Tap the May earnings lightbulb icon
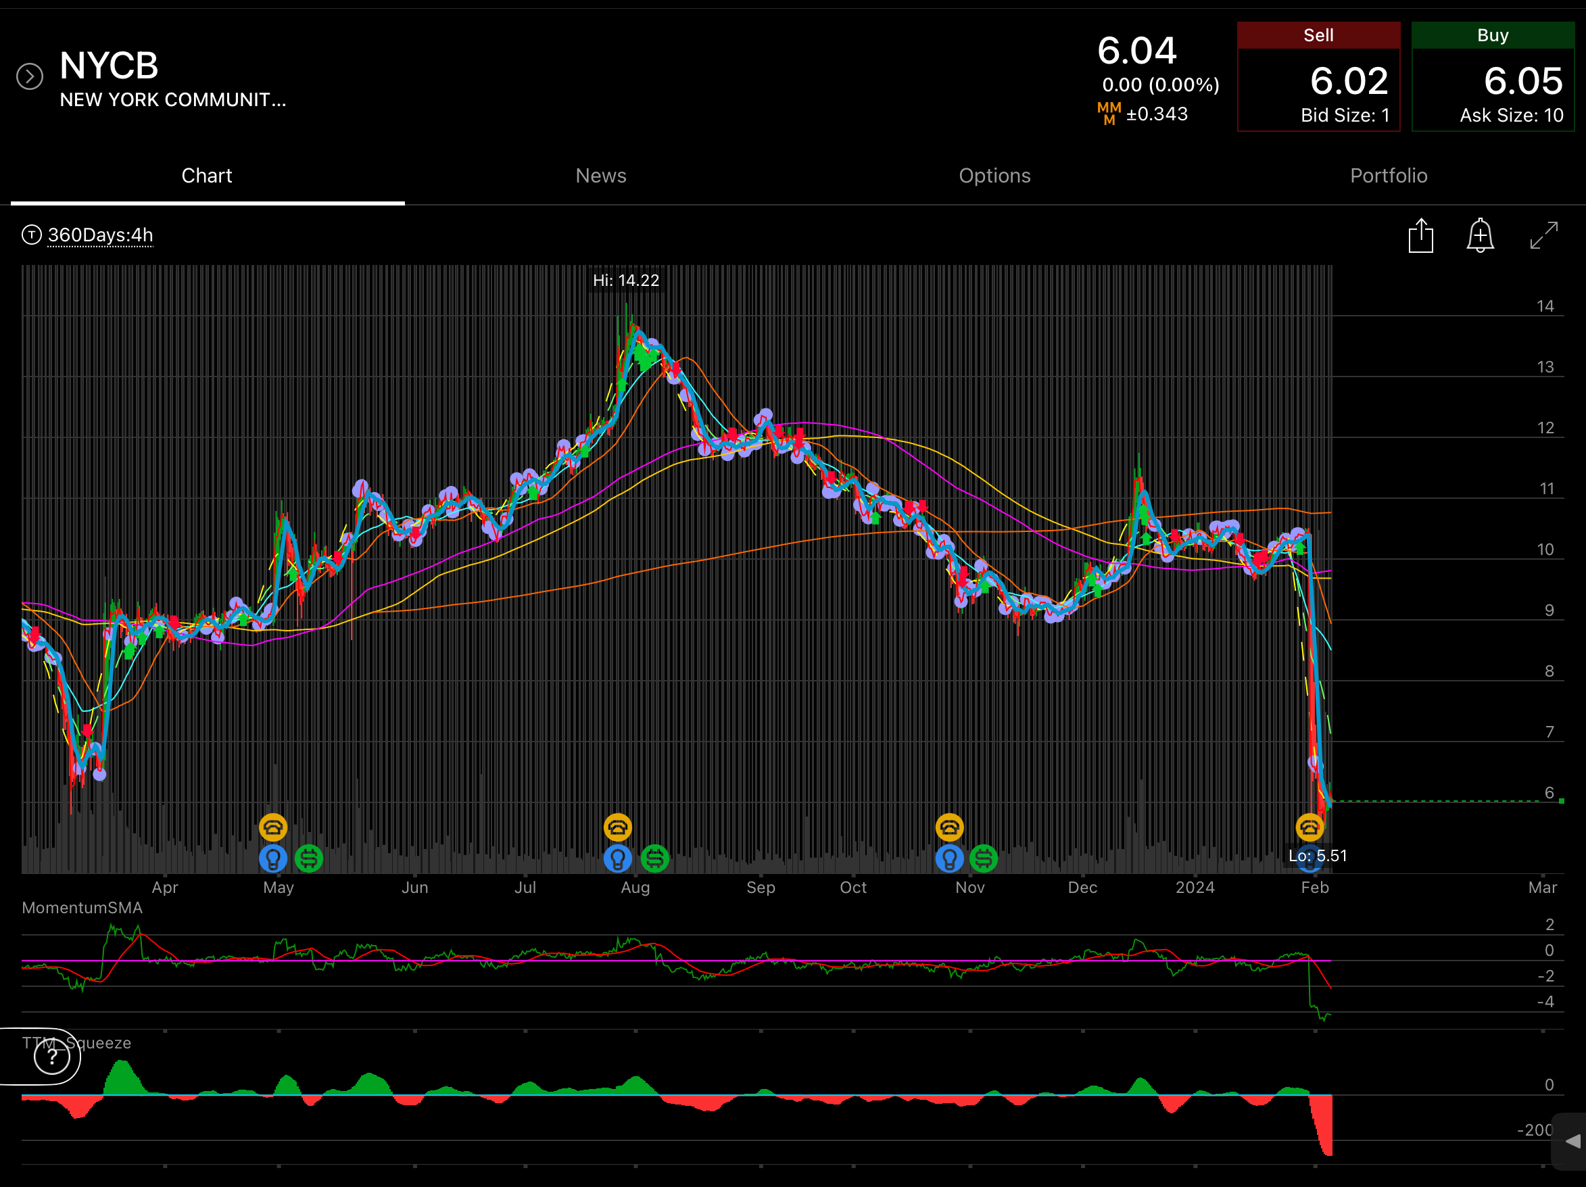The image size is (1586, 1187). tap(273, 858)
